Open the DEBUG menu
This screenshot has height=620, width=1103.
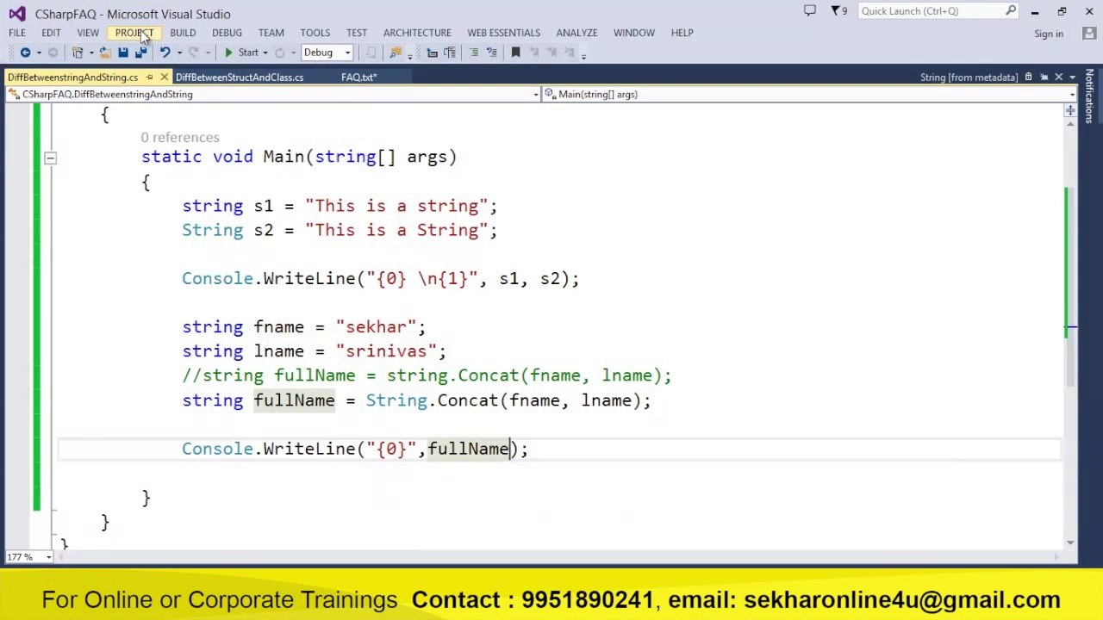tap(227, 33)
